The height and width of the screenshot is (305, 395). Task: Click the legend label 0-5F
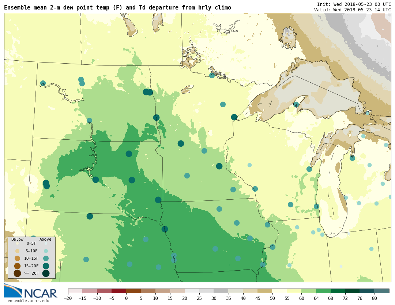[x=31, y=243]
